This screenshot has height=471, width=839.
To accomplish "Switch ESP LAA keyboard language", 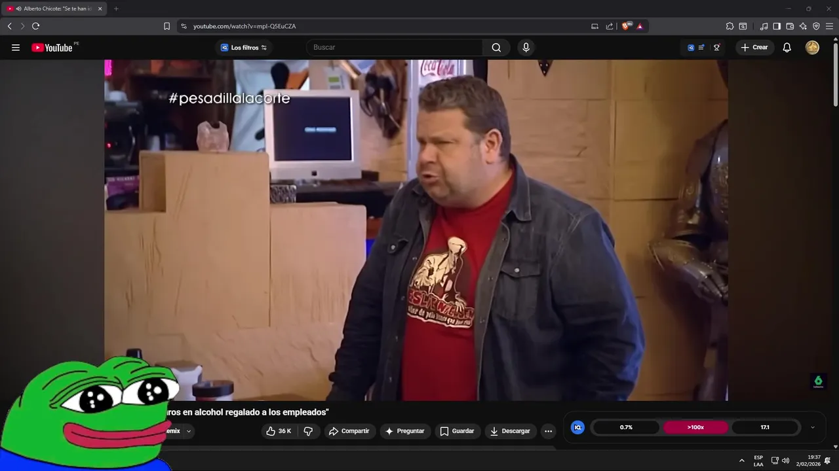I will coord(758,461).
